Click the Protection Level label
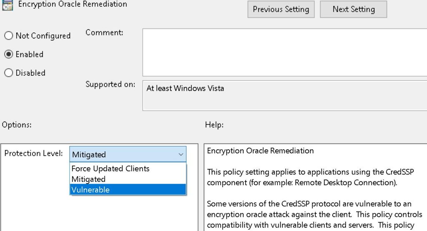Viewport: 427px width, 231px height. tap(33, 154)
